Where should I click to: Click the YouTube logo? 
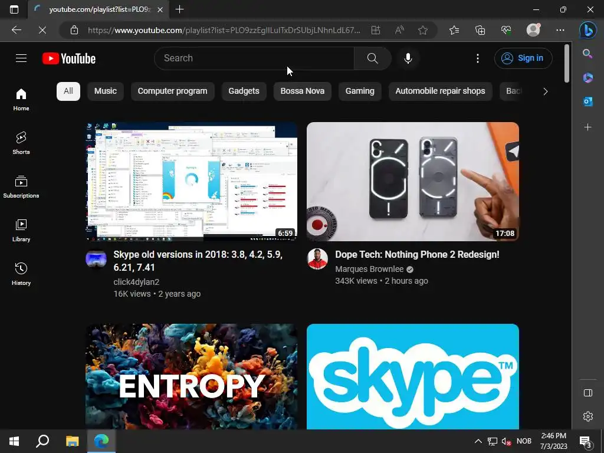click(x=69, y=58)
